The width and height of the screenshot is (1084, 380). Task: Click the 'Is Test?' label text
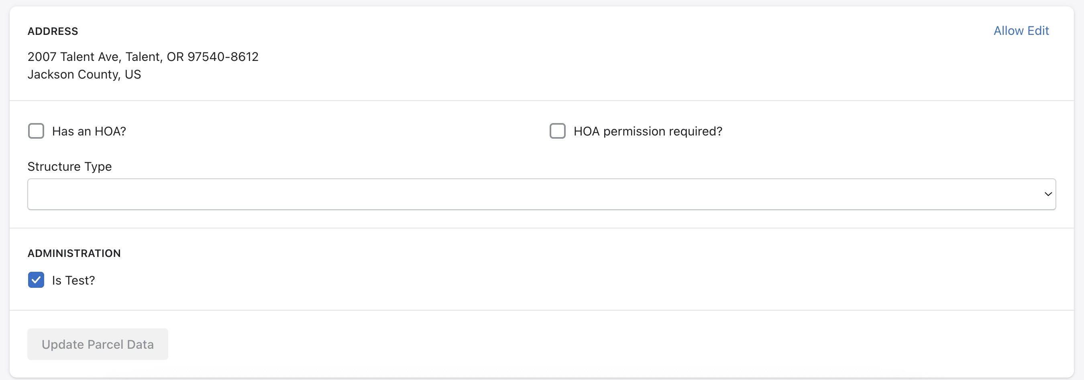tap(73, 280)
